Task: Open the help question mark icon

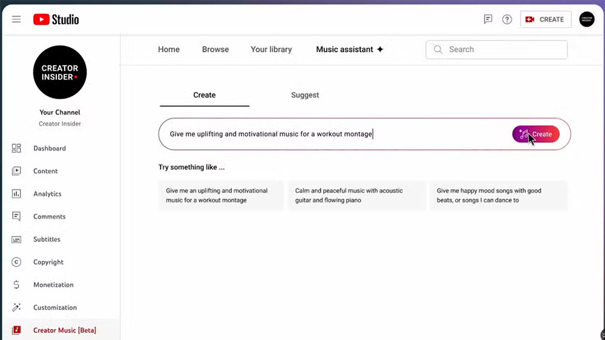Action: (507, 19)
